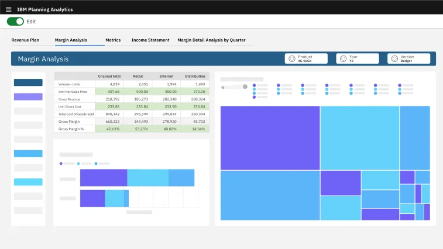
Task: Open the hamburger navigation menu
Action: click(8, 10)
